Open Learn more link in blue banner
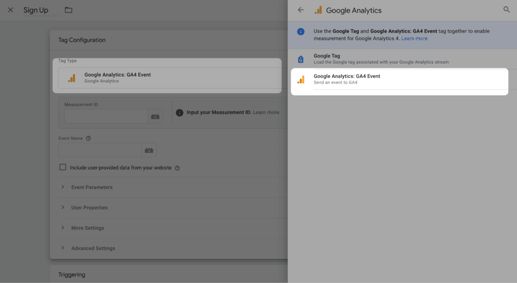This screenshot has width=517, height=283. (414, 38)
